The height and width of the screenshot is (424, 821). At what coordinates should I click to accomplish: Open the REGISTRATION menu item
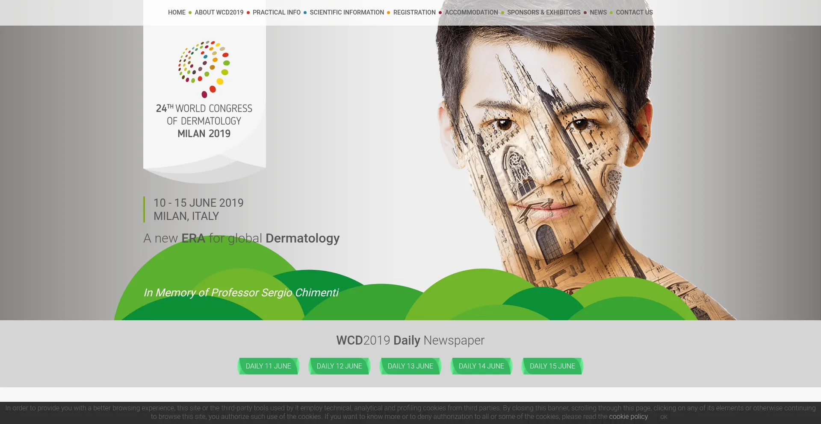coord(414,12)
